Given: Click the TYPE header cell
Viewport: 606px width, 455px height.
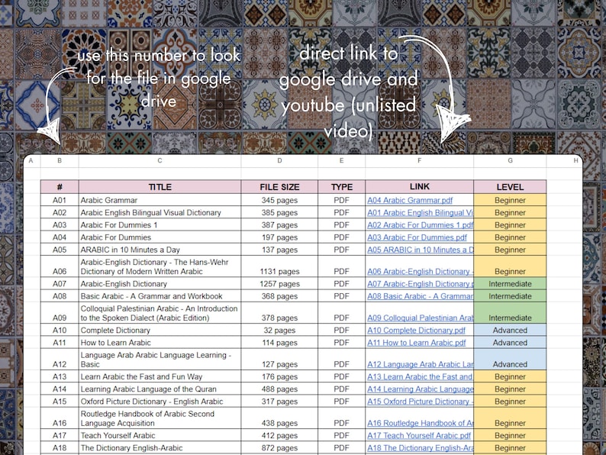Looking at the screenshot, I should coord(342,187).
